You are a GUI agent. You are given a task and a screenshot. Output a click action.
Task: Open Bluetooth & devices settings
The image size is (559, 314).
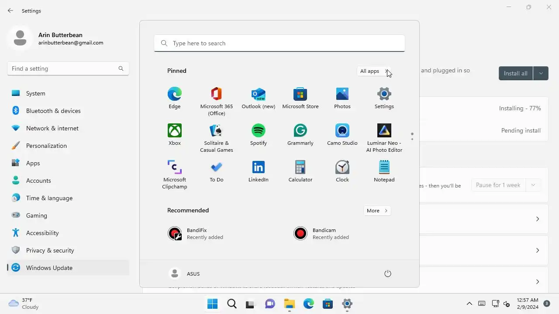(x=68, y=111)
